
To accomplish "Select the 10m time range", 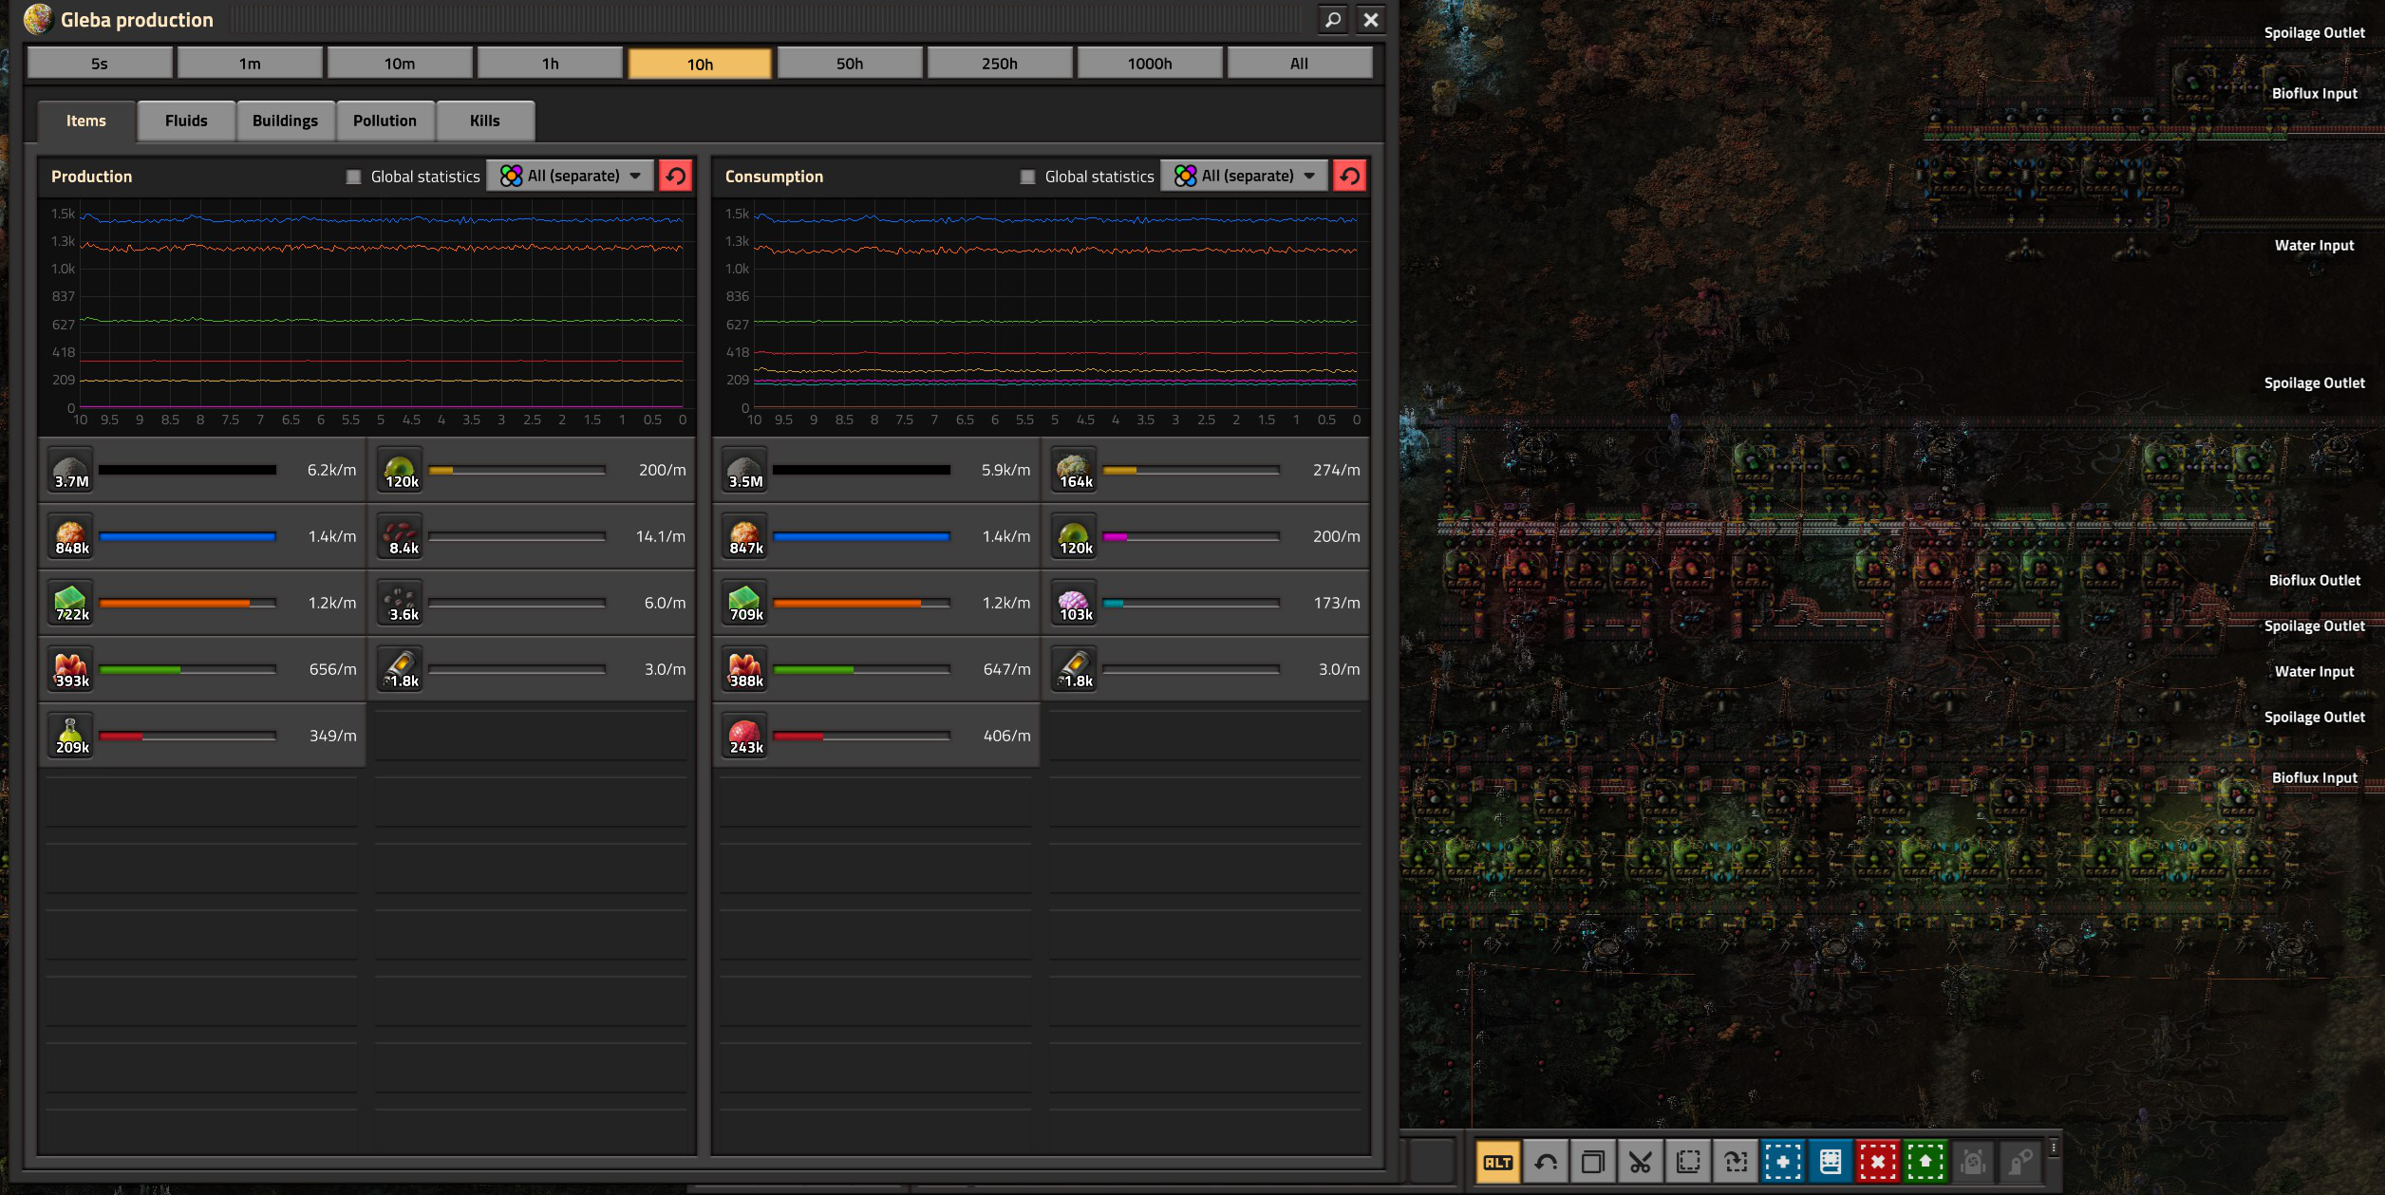I will (400, 64).
